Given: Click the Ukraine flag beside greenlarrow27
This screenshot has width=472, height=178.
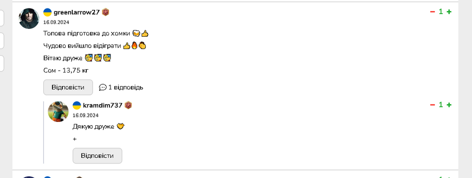Looking at the screenshot, I should point(48,12).
